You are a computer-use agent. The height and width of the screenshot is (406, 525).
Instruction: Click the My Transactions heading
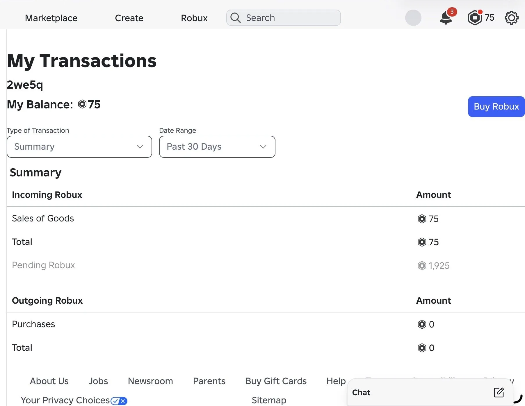[82, 61]
